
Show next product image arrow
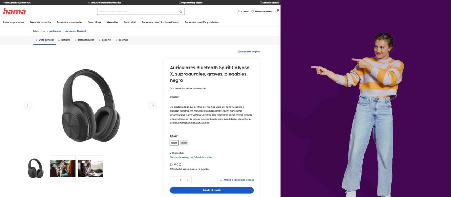click(152, 106)
